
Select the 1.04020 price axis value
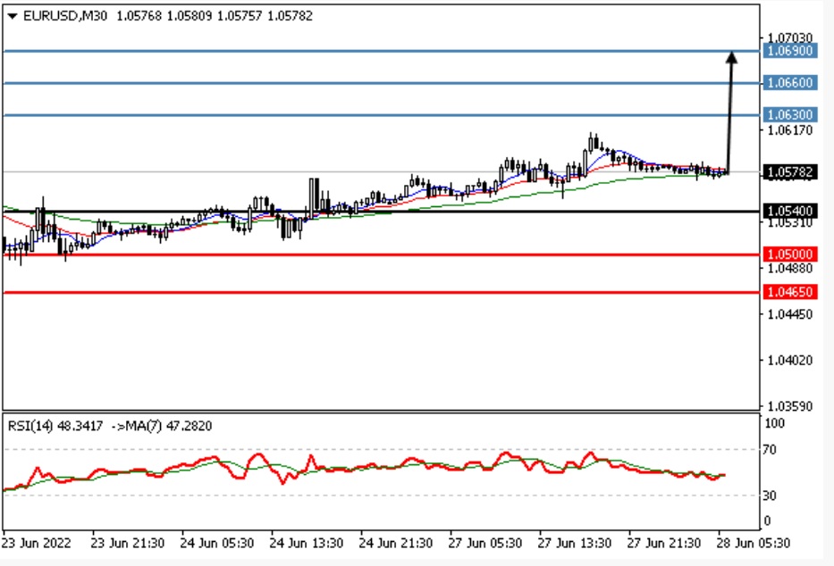(790, 361)
